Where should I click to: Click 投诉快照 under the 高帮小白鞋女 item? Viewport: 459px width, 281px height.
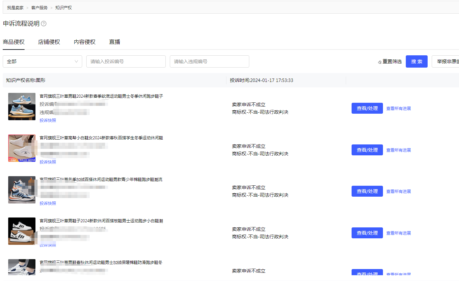pos(48,162)
